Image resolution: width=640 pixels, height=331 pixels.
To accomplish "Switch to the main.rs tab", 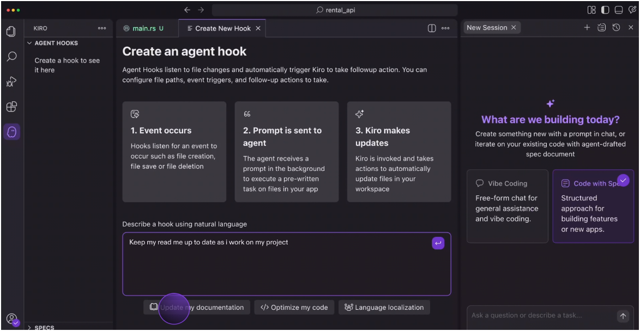I will [147, 28].
